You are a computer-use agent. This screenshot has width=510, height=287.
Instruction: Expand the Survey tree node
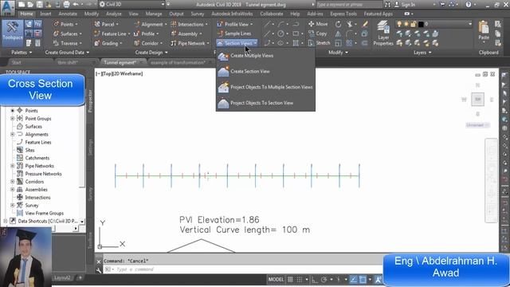pos(13,206)
